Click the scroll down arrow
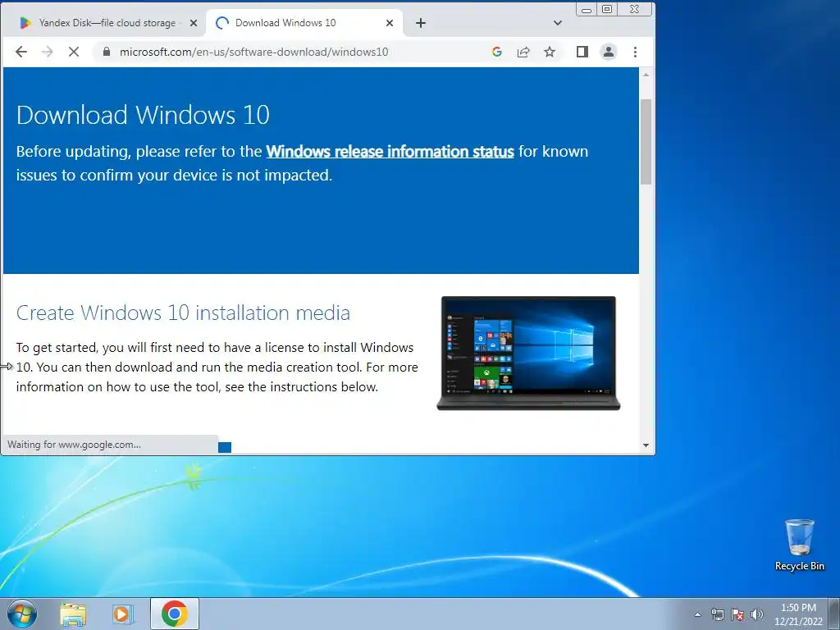 646,445
